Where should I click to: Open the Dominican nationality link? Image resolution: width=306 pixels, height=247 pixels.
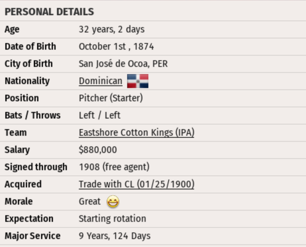click(100, 81)
